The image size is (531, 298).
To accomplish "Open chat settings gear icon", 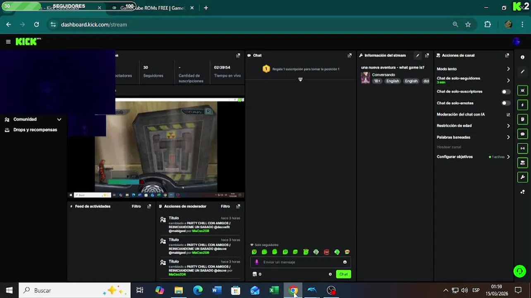I will tap(330, 274).
